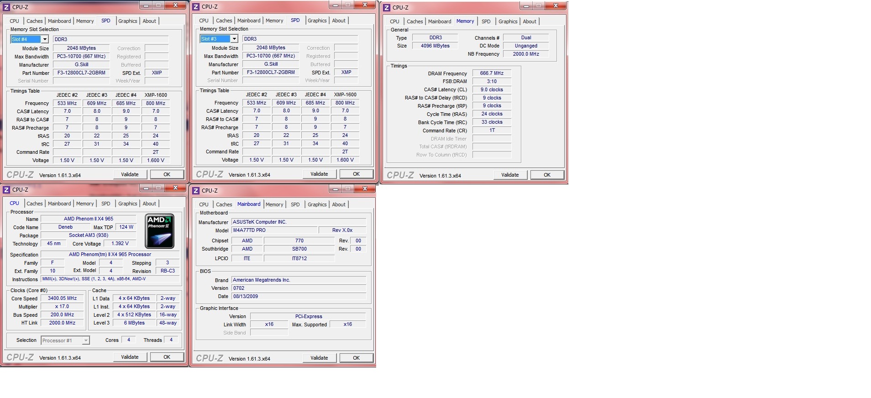Click the Code Name Deneb field
Screen dimensions: 871x398
click(66, 227)
